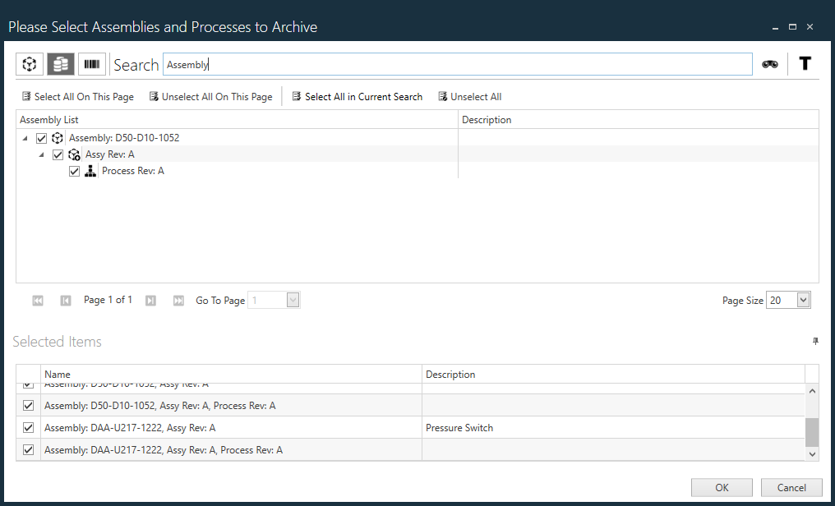Uncheck Process Rev: A in the tree
The image size is (835, 506).
74,171
